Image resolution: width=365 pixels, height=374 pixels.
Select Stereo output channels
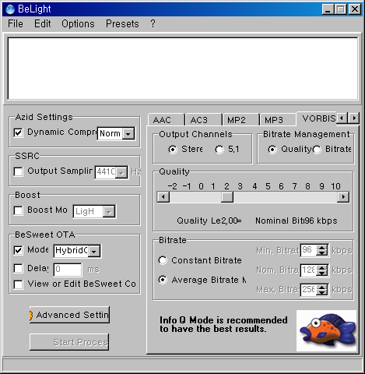coord(173,150)
